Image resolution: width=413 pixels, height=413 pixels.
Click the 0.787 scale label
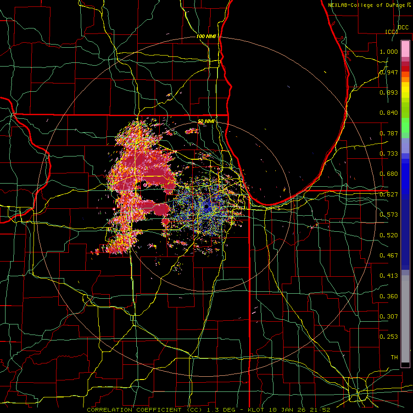point(389,133)
